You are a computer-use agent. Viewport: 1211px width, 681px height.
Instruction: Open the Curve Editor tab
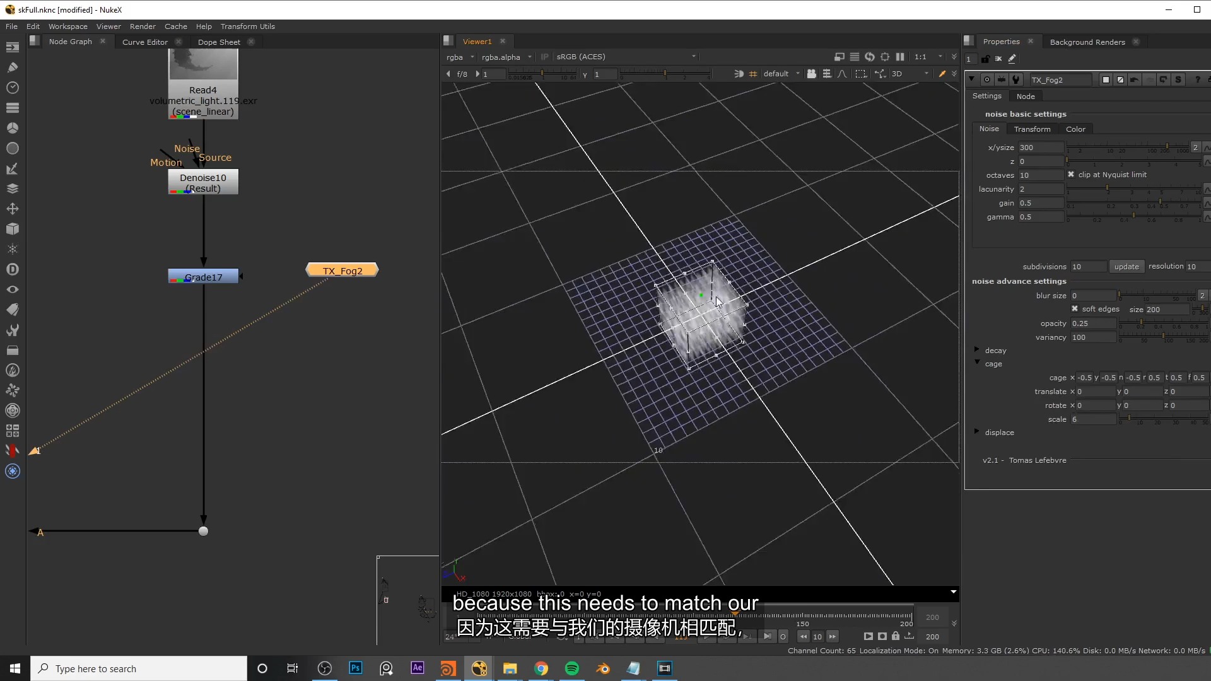(144, 42)
